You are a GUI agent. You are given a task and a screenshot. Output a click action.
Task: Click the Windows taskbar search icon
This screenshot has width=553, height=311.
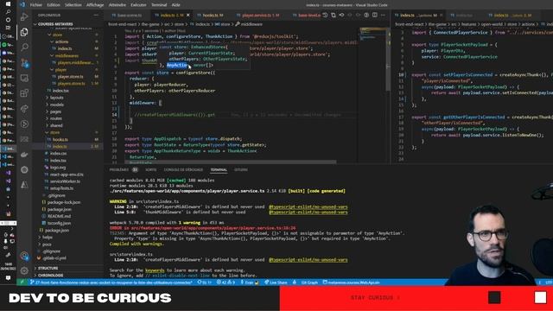[x=8, y=11]
